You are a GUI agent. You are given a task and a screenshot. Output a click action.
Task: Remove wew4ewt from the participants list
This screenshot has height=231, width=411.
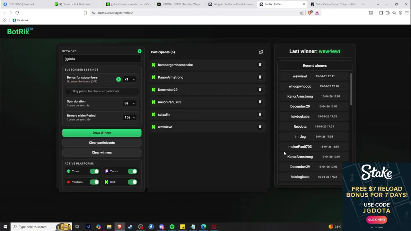click(260, 127)
